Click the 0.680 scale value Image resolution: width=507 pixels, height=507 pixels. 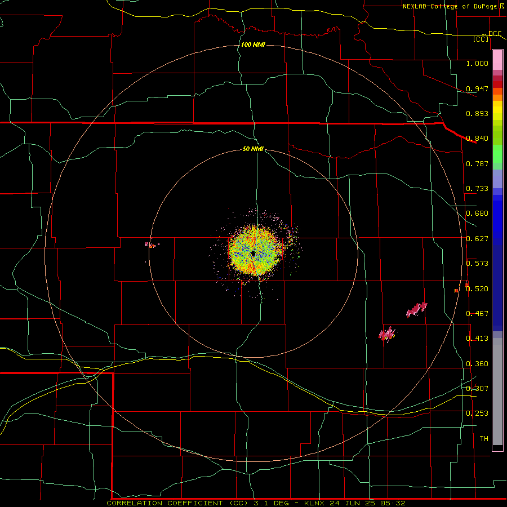click(x=477, y=214)
